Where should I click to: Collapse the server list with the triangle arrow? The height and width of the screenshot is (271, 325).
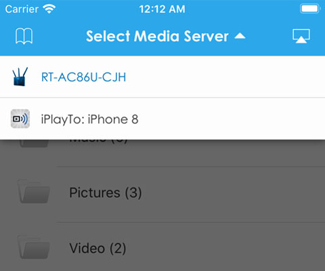(x=240, y=36)
